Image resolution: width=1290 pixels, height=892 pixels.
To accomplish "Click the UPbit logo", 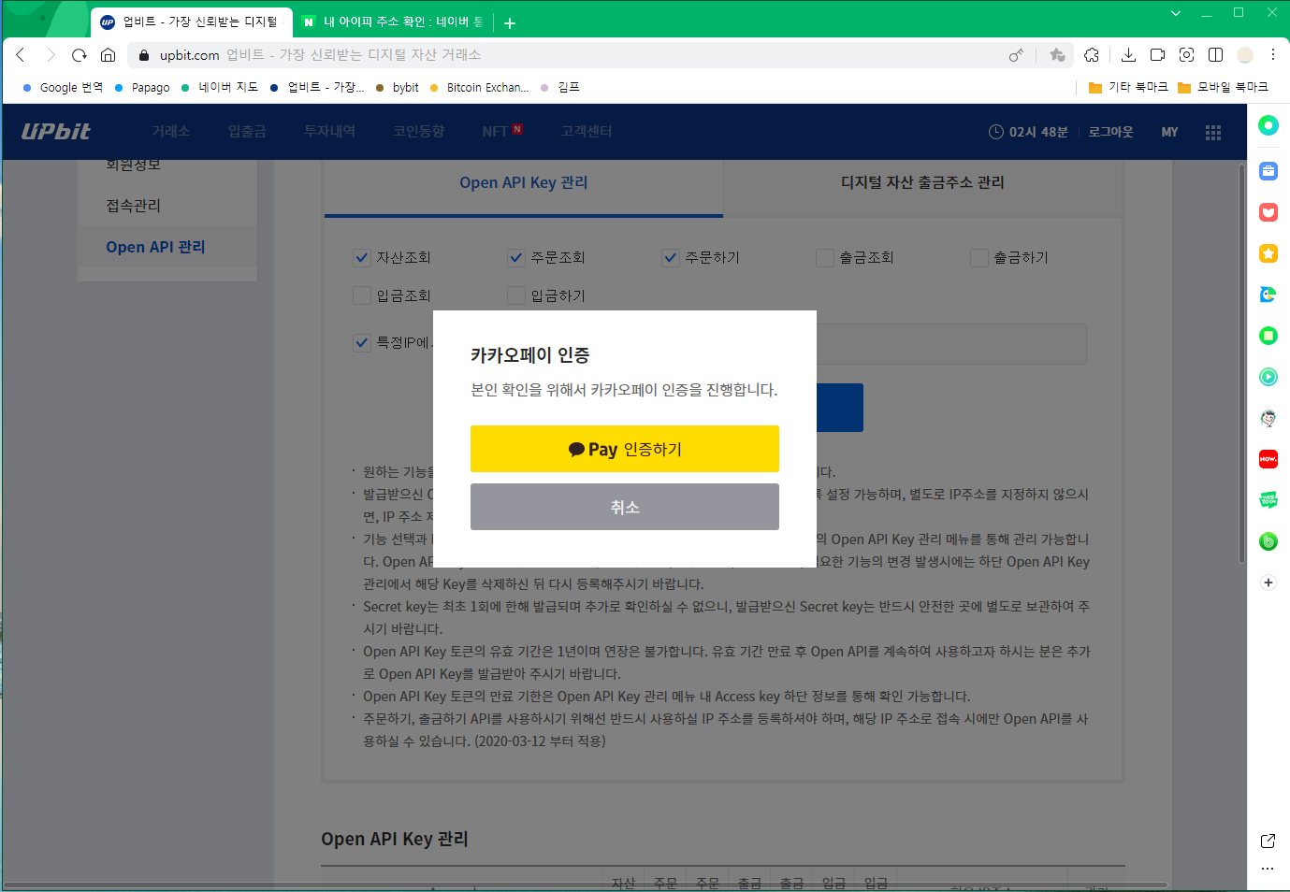I will click(x=56, y=132).
